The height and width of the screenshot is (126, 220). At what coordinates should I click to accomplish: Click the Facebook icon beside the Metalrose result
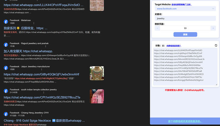[6, 22]
